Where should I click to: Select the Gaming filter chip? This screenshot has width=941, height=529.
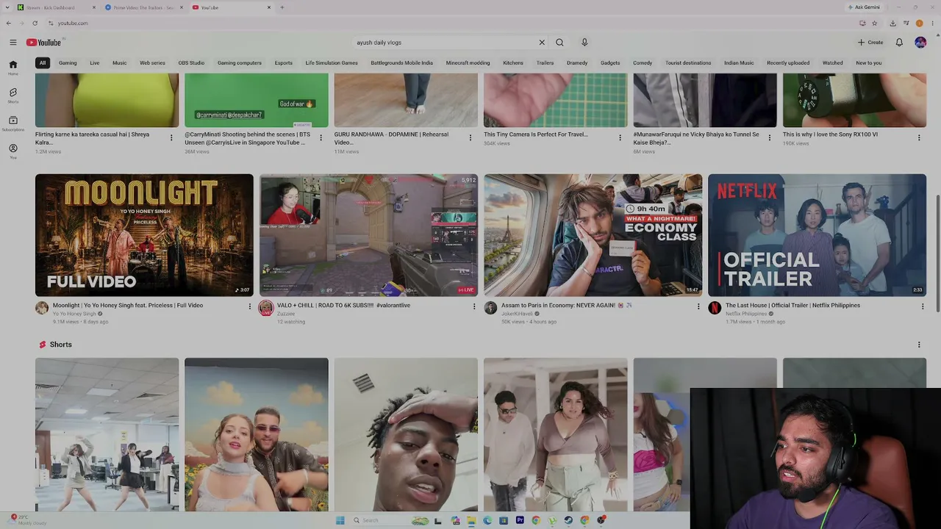68,63
